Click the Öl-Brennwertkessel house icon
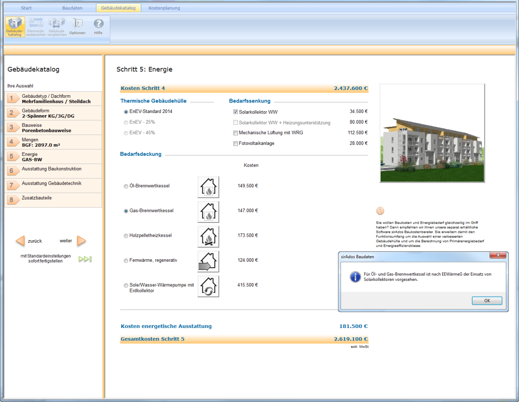 [208, 187]
